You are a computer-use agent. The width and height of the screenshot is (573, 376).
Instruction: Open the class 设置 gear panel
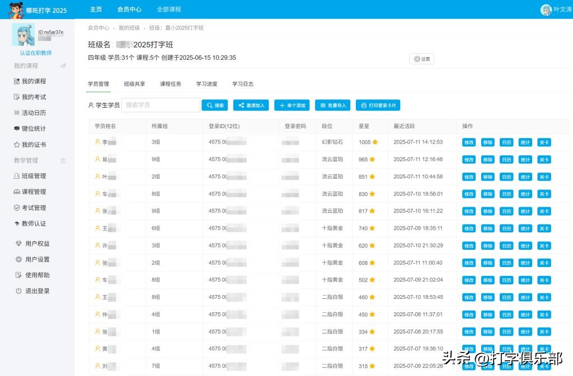[421, 58]
